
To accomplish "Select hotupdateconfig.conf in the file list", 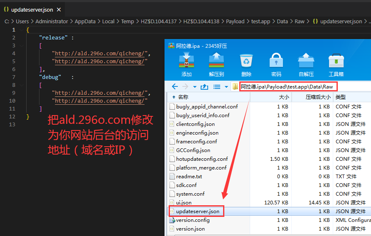I will tap(202, 159).
